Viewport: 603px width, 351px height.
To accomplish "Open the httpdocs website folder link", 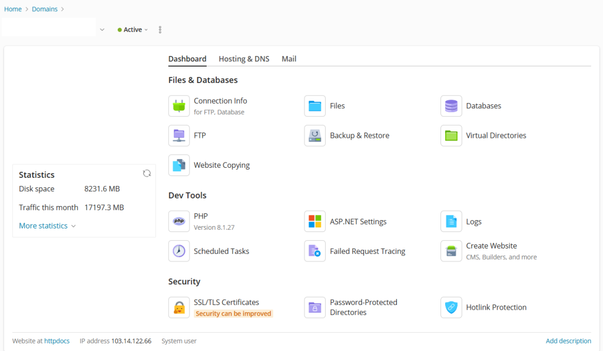I will (57, 341).
